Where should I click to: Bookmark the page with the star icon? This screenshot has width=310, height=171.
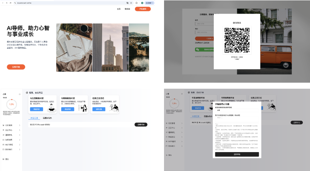pyautogui.click(x=131, y=3)
